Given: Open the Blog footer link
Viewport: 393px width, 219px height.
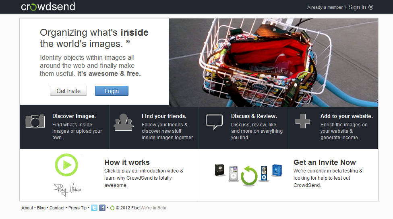Looking at the screenshot, I should [x=41, y=208].
